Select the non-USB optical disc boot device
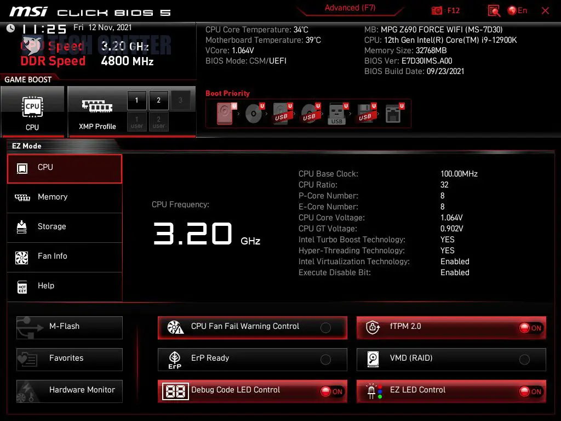 coord(255,113)
